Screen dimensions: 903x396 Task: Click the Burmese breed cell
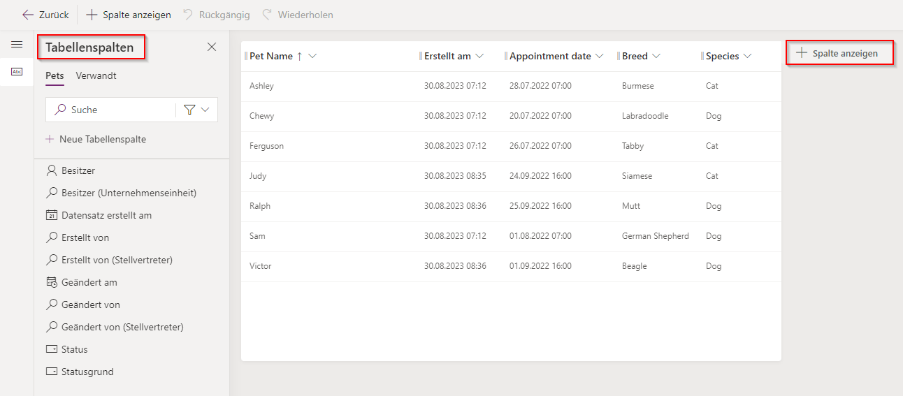(x=638, y=86)
